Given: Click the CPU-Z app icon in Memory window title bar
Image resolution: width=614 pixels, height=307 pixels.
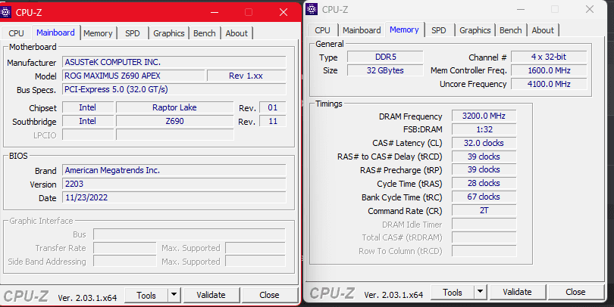Looking at the screenshot, I should click(x=312, y=9).
